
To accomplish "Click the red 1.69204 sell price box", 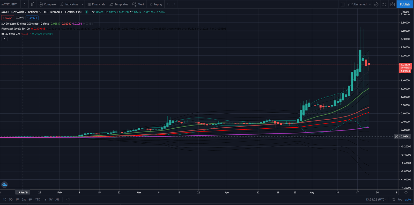I will point(8,18).
